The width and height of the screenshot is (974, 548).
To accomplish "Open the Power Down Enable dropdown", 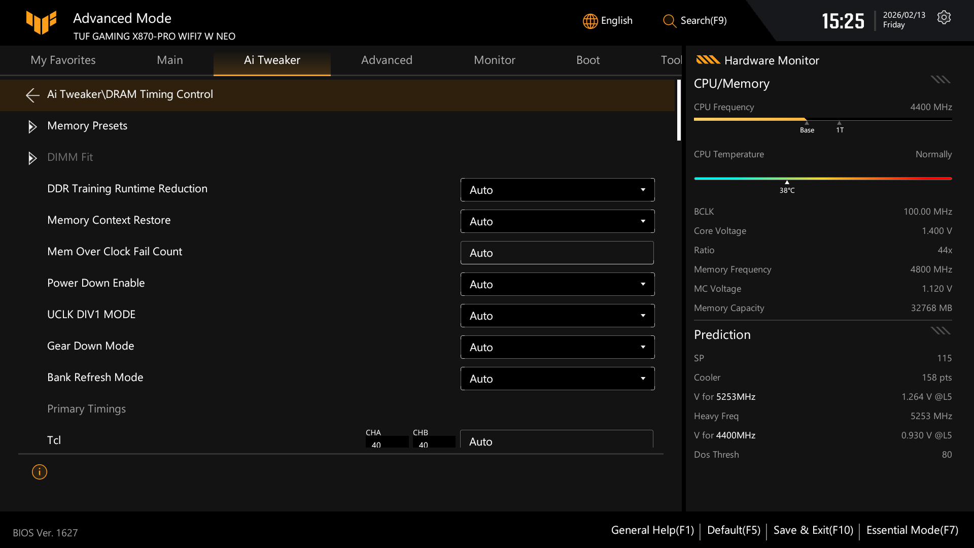I will 557,284.
